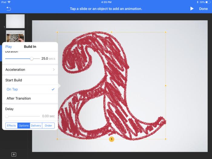Screen dimensions: 212x159
Task: Tap the right-middle selection handle
Action: [x=166, y=86]
